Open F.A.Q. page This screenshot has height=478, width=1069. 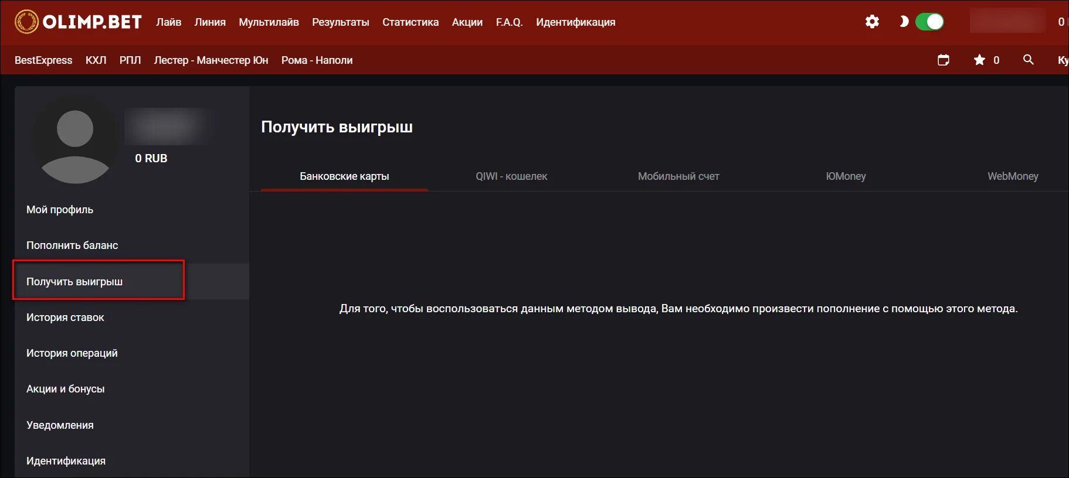click(509, 22)
